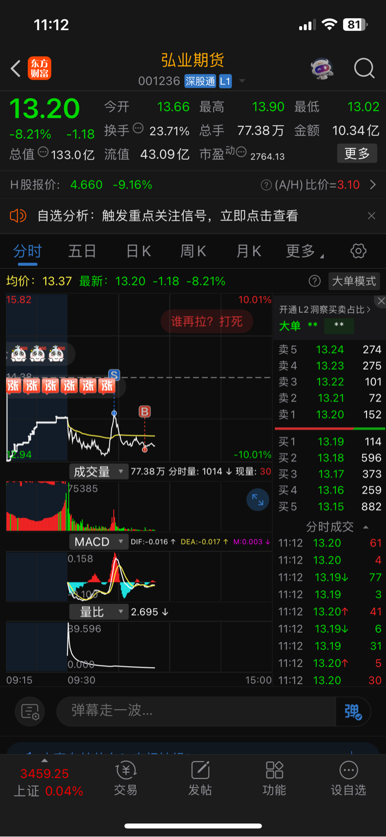The image size is (386, 837).
Task: Switch to the 月K tab
Action: pyautogui.click(x=248, y=251)
